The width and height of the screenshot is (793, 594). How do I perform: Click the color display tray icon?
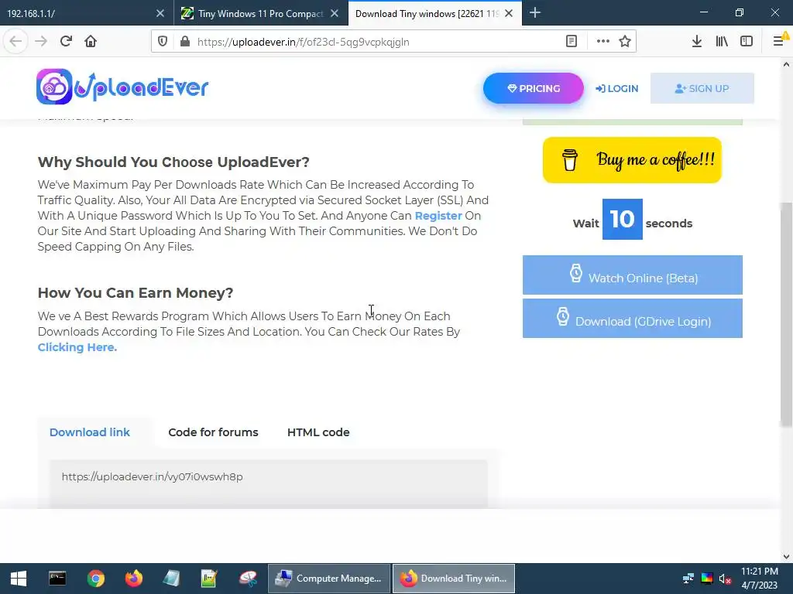(x=707, y=579)
